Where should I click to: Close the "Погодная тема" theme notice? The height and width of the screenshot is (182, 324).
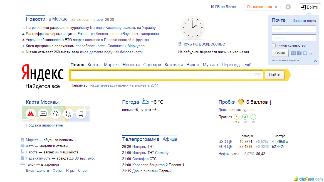[x=276, y=7]
